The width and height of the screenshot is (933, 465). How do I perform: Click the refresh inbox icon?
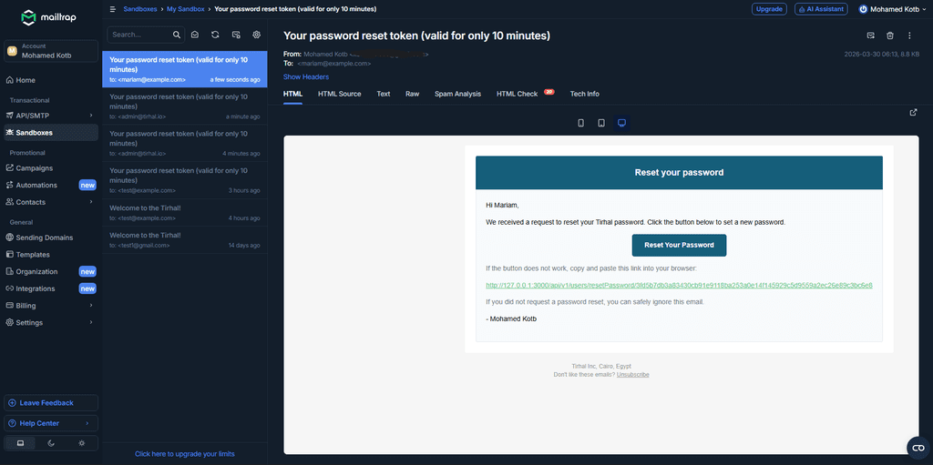[x=215, y=35]
